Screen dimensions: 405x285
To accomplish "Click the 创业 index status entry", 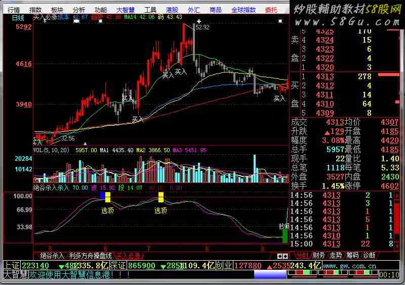I will click(x=268, y=266).
